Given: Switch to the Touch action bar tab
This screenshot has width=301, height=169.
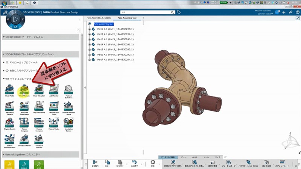Looking at the screenshot, I should [217, 157].
